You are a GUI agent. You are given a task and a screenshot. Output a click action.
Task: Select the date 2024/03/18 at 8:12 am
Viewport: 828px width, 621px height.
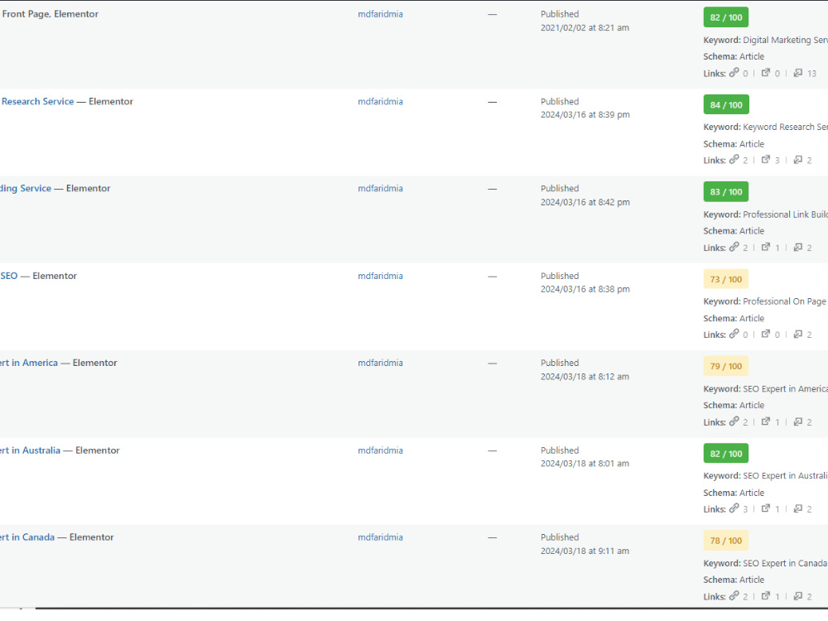click(585, 377)
